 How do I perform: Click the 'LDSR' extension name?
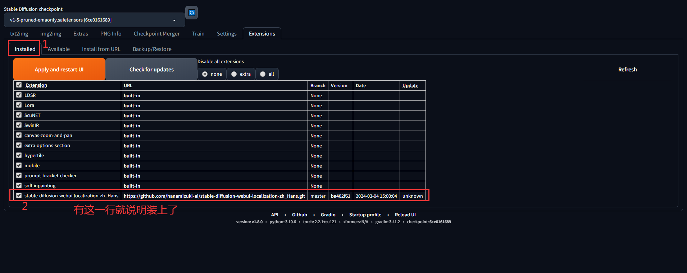tap(30, 95)
